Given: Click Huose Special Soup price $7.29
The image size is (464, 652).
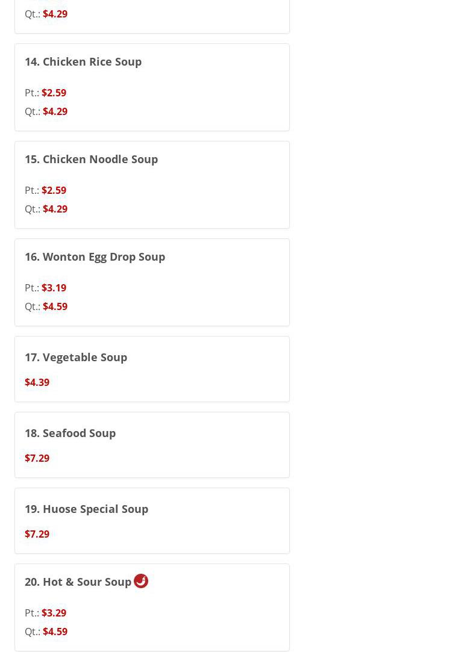Looking at the screenshot, I should click(x=37, y=534).
